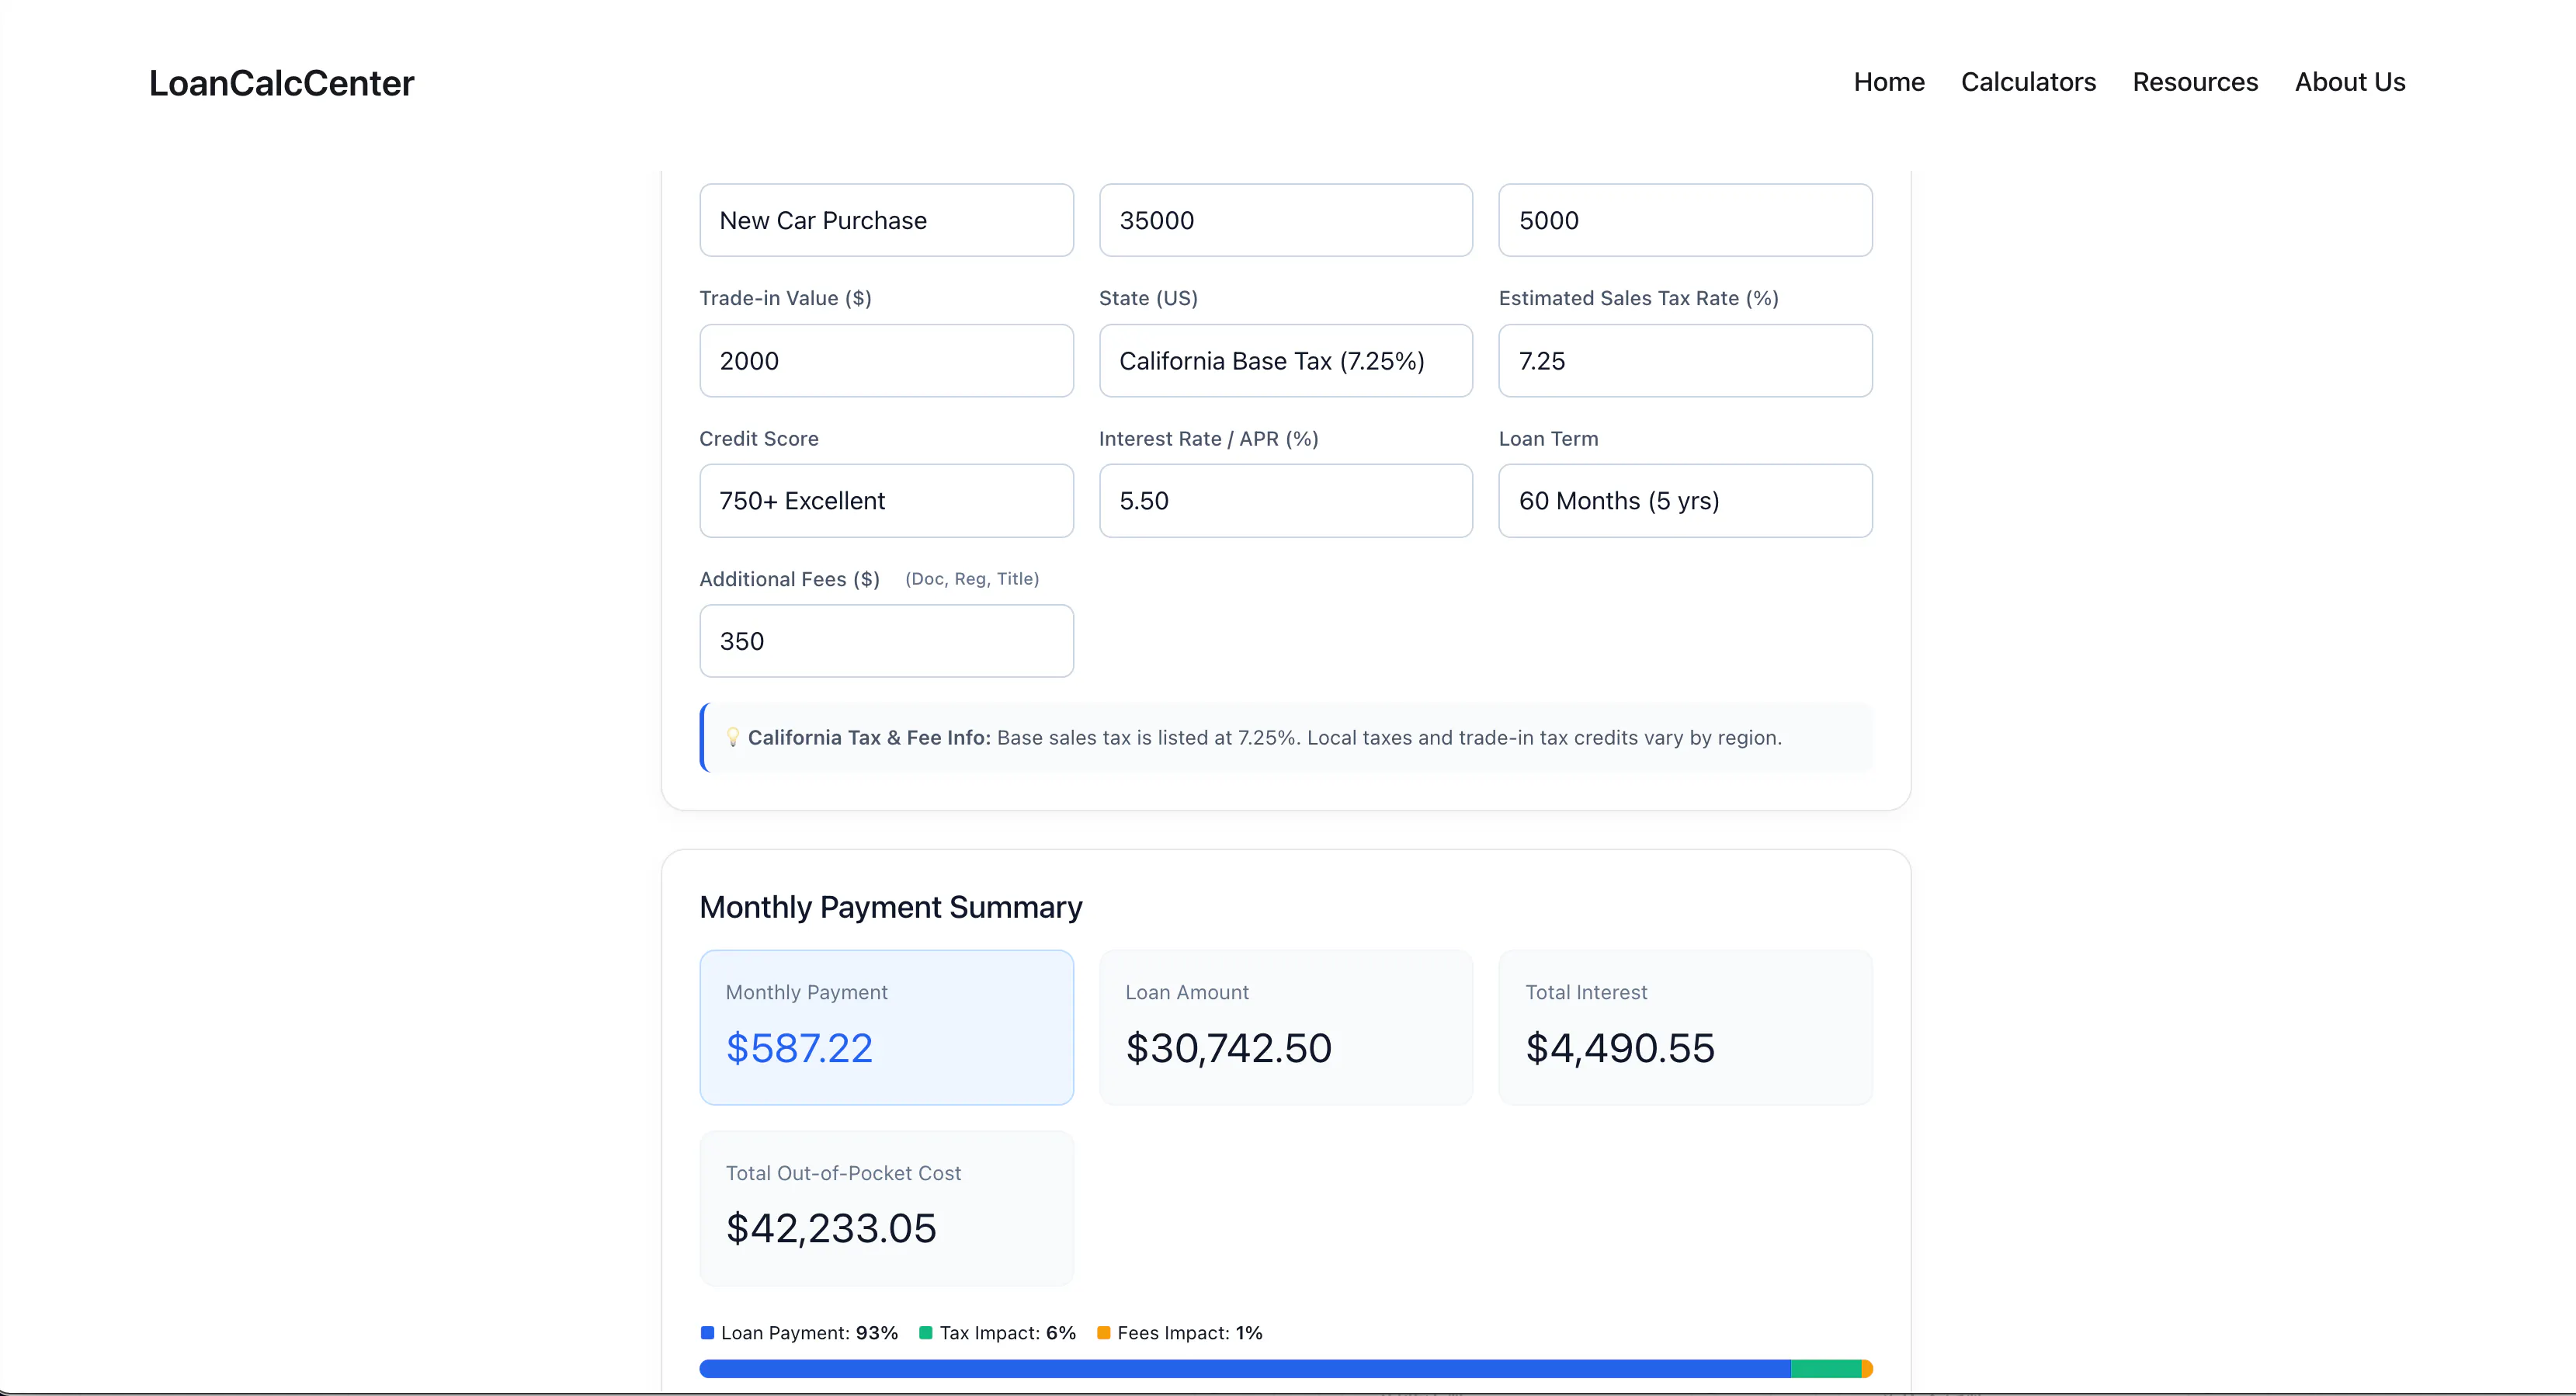Open the LoanCalcCenter logo link

(281, 83)
